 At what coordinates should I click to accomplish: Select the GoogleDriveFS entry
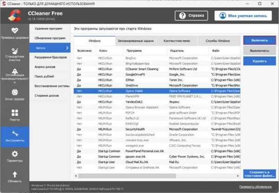[x=157, y=74]
